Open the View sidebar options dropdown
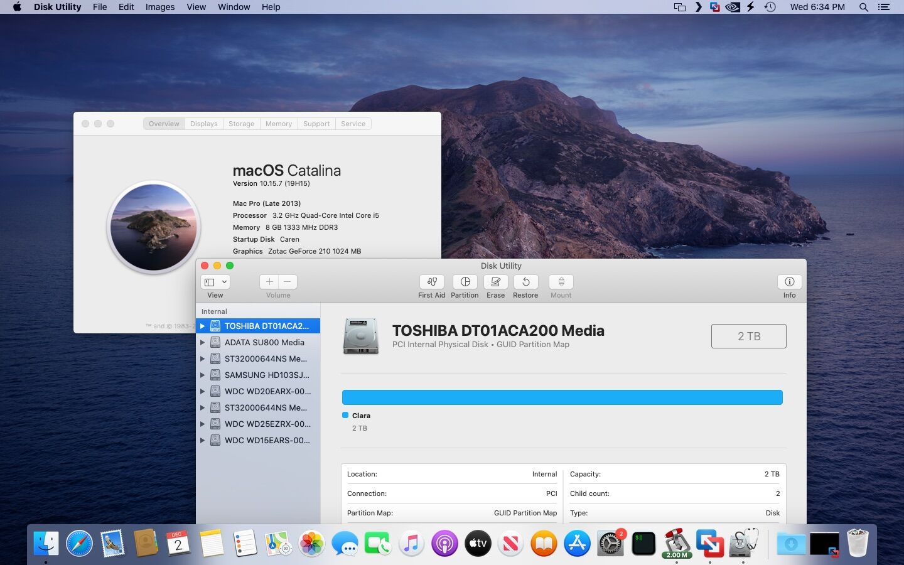The width and height of the screenshot is (904, 565). click(x=215, y=282)
